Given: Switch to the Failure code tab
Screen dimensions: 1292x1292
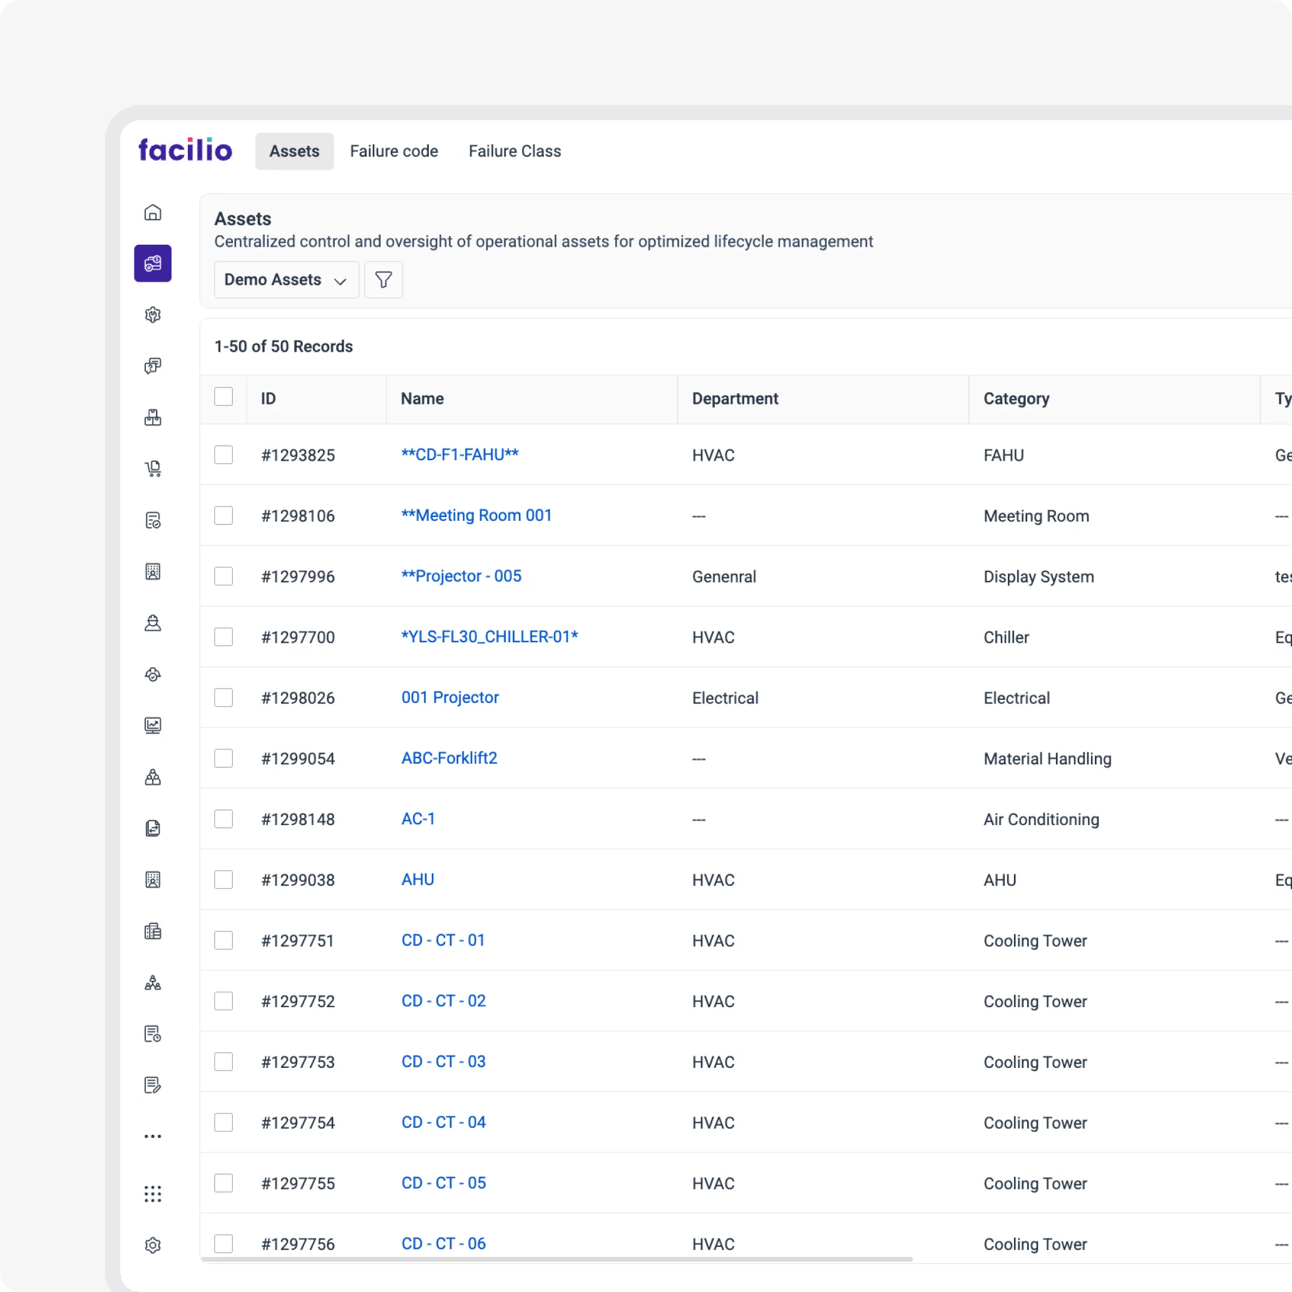Looking at the screenshot, I should coord(394,150).
